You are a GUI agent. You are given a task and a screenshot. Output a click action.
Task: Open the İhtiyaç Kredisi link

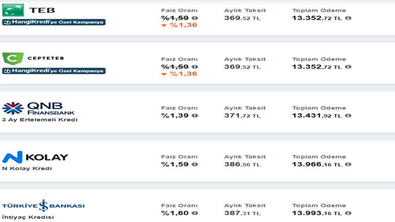point(28,217)
